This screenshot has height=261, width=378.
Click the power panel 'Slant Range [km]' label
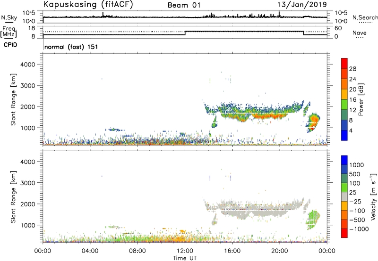click(13, 99)
